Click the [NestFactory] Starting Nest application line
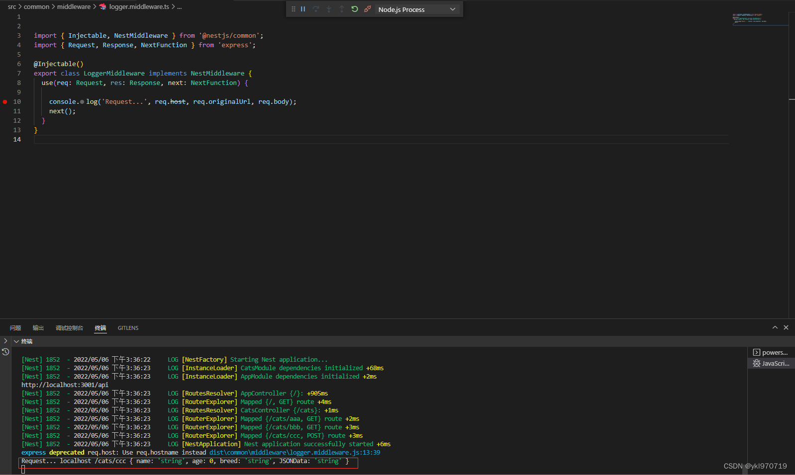795x475 pixels. [175, 360]
